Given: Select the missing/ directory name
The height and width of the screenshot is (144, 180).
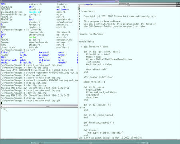Looking at the screenshot, I should click(x=44, y=55).
